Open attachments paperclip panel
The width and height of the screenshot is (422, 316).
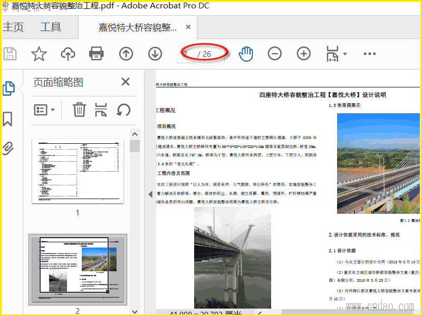[8, 149]
